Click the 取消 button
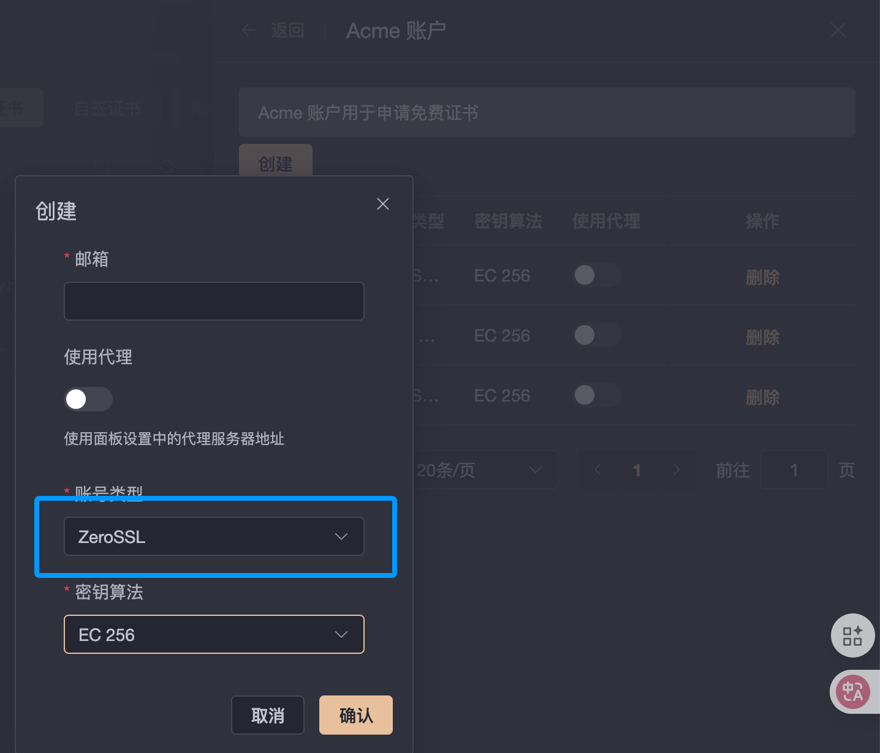 [x=268, y=715]
